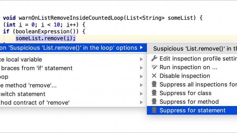Image resolution: width=237 pixels, height=133 pixels.
Task: Click the suppress icon beside Suppress for class
Action: point(154,93)
